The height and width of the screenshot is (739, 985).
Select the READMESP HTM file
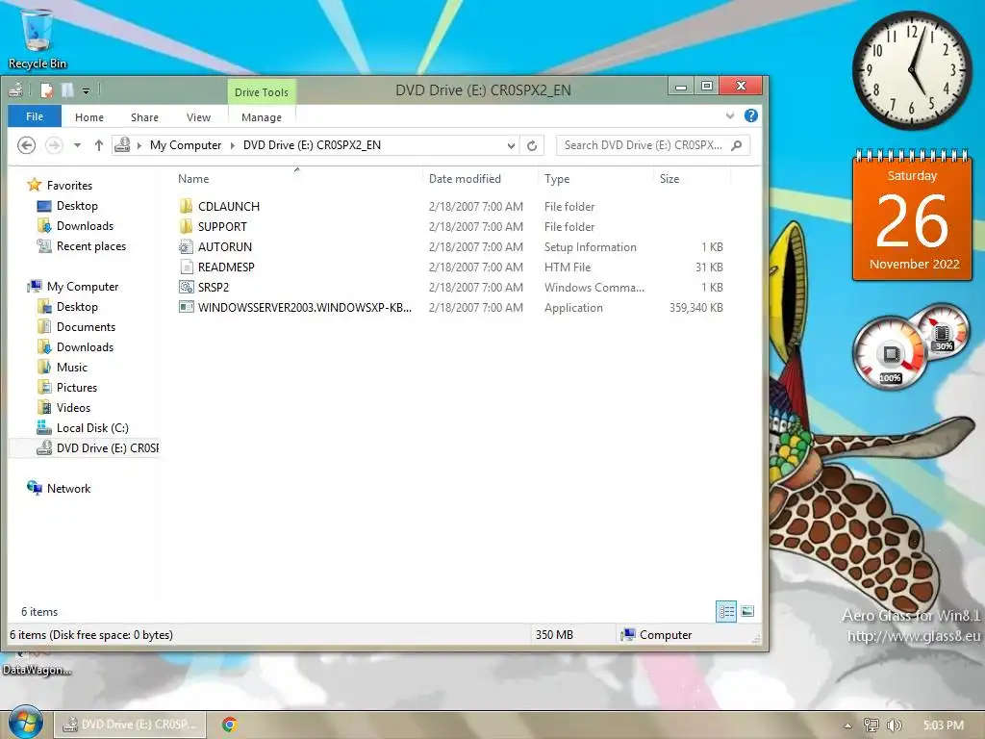tap(226, 268)
